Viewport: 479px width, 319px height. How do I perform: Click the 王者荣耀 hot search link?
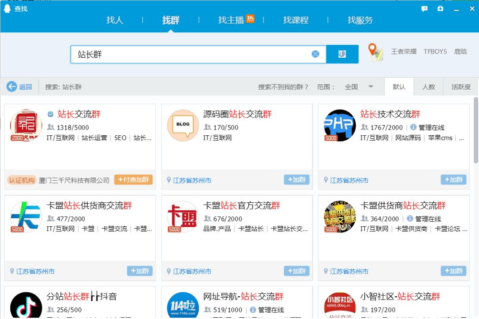tap(404, 51)
